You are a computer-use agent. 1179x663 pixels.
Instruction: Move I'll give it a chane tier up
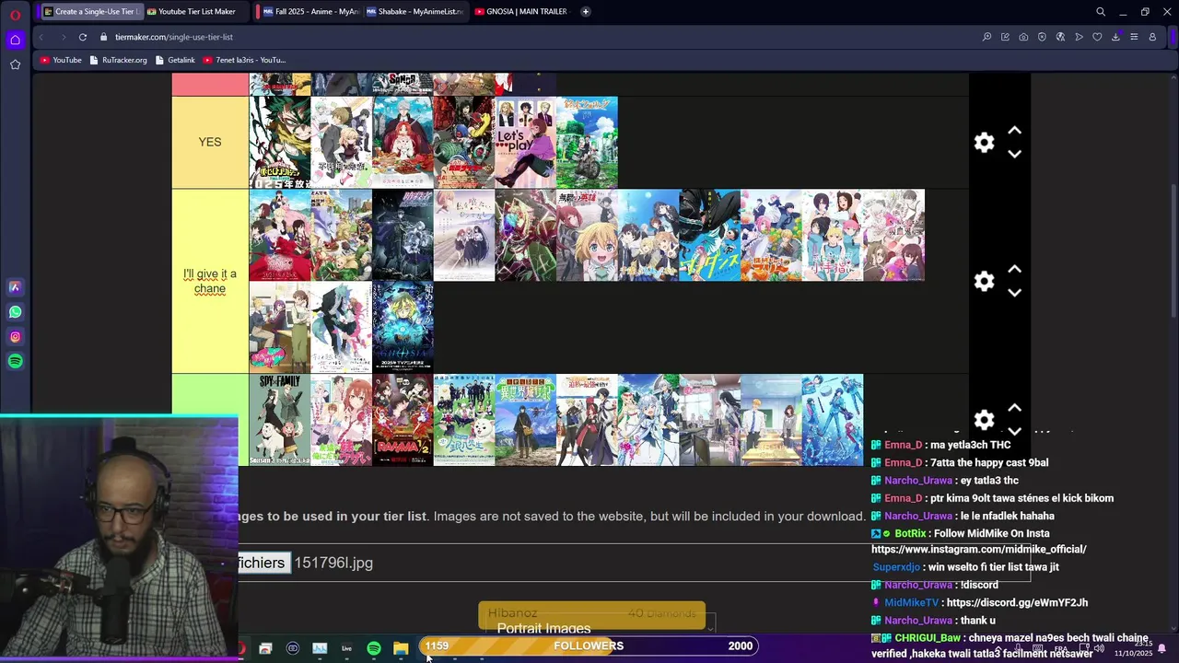[1014, 269]
